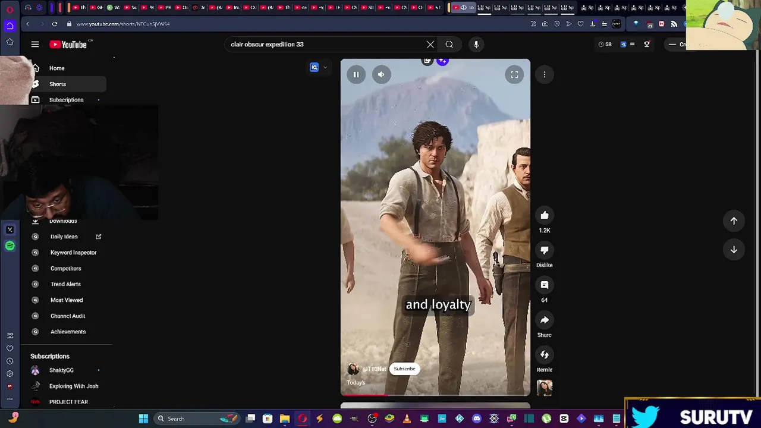Viewport: 761px width, 428px height.
Task: Open Channel Audit in sidebar
Action: point(67,316)
